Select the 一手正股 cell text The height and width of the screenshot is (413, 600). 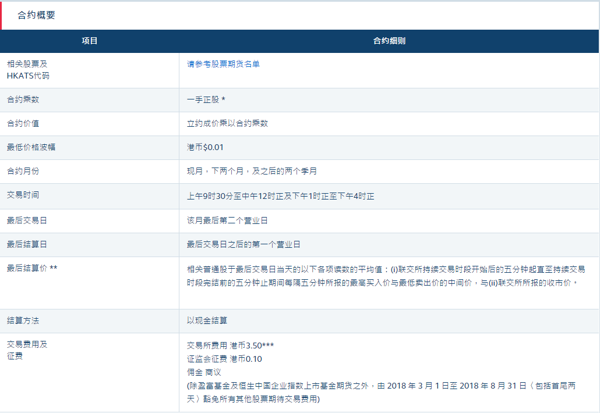click(x=206, y=99)
